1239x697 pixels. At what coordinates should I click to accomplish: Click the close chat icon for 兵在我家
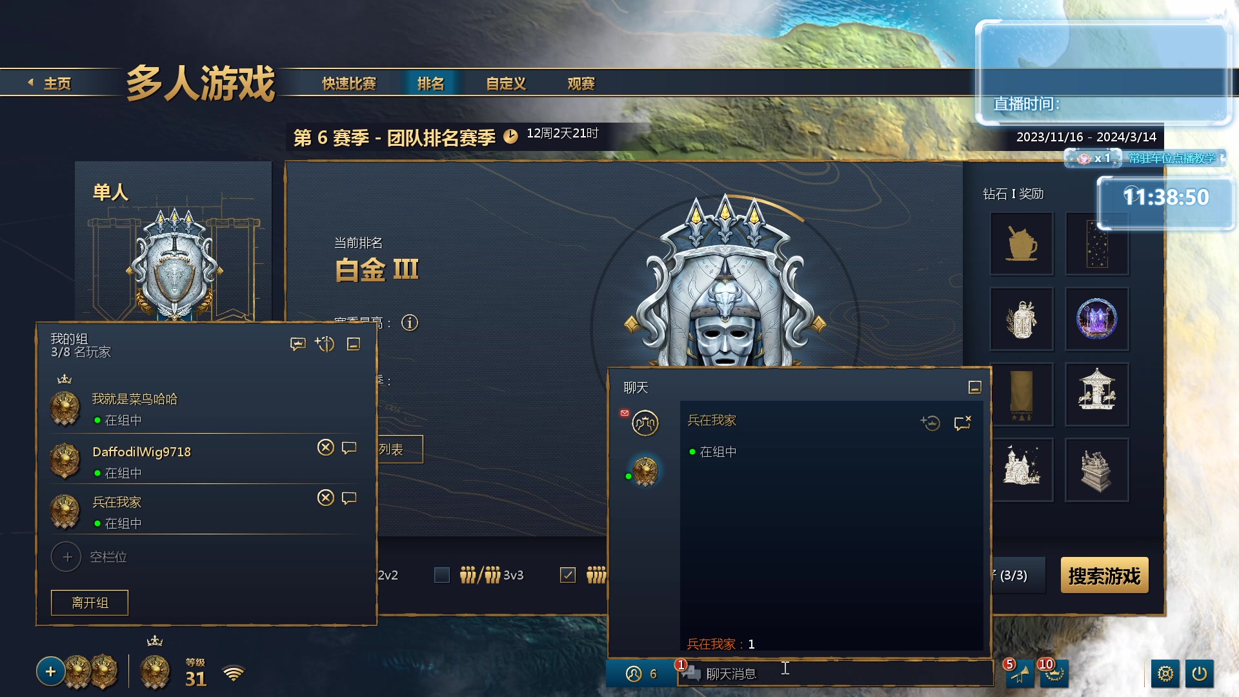coord(962,423)
